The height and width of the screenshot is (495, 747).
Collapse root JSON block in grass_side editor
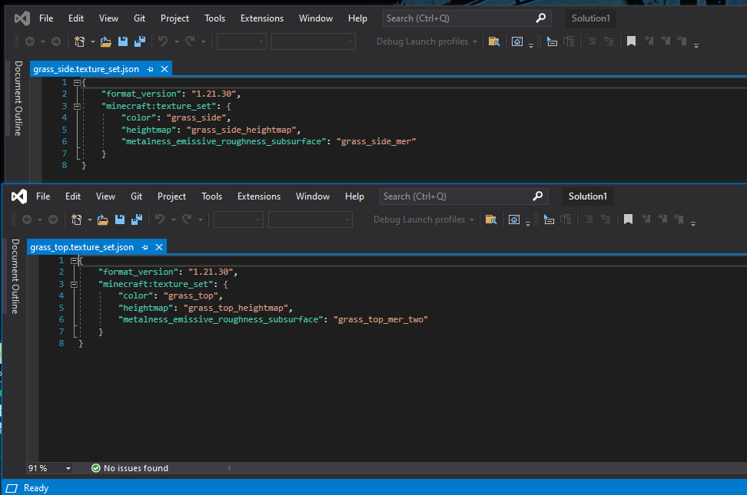pyautogui.click(x=78, y=82)
